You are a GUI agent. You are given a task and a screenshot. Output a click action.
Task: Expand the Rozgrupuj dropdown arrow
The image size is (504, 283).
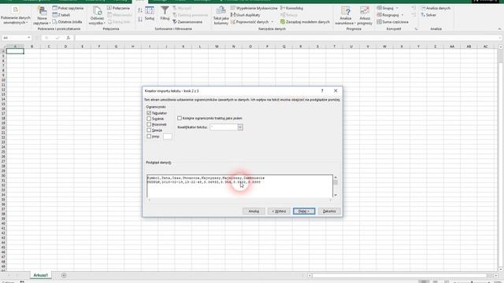[x=402, y=15]
